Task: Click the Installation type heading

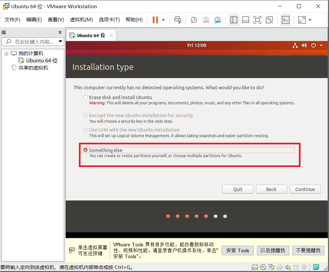Action: pos(103,67)
